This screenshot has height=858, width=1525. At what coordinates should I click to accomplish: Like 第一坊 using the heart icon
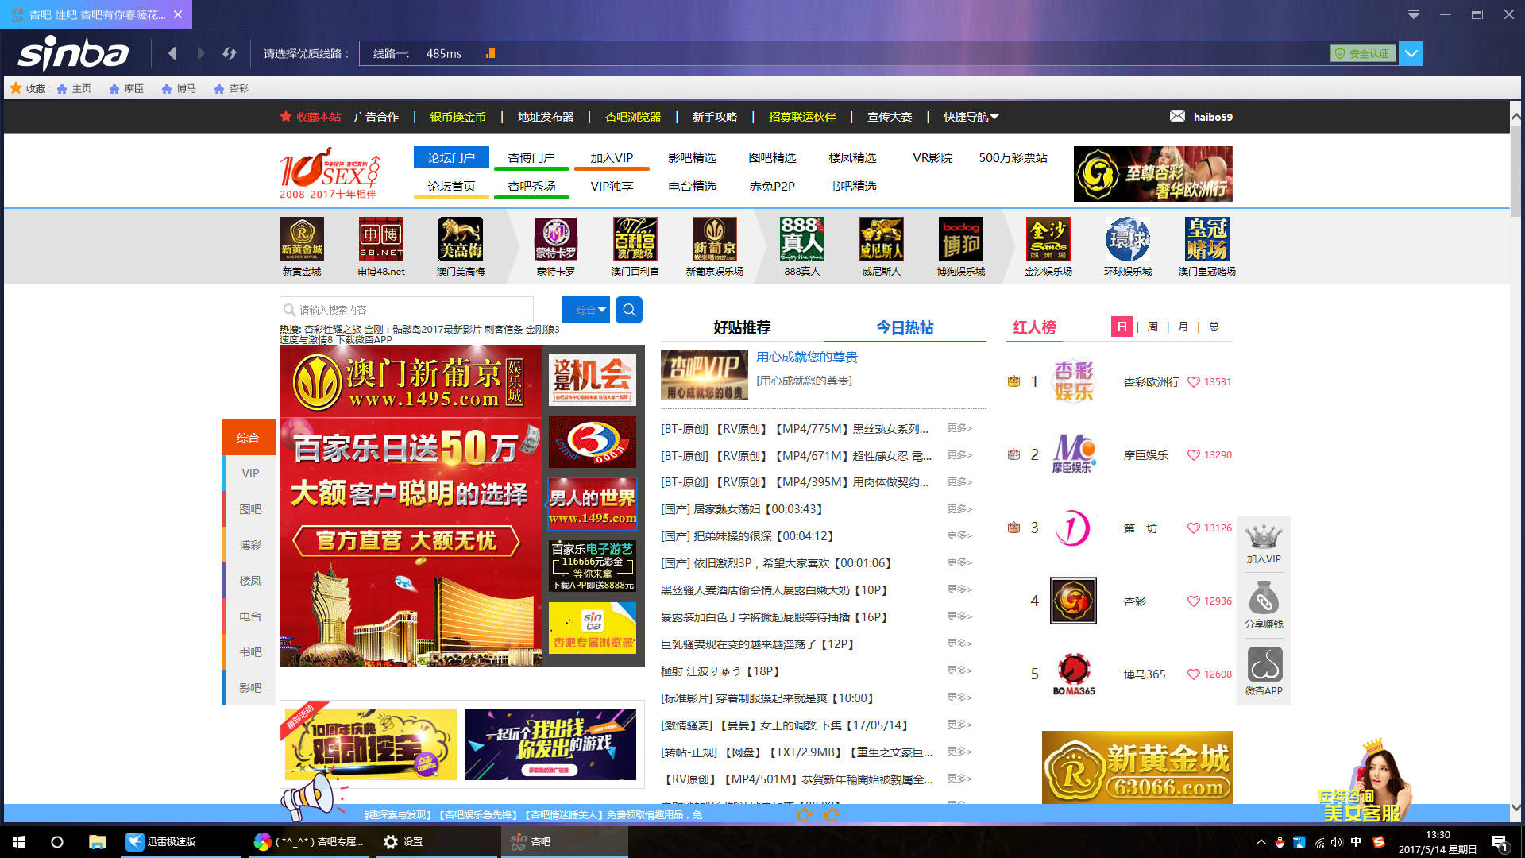click(1193, 528)
